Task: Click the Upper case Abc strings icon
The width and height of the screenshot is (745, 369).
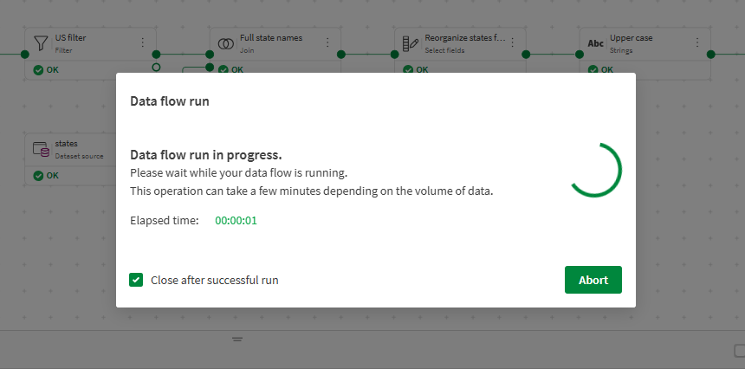Action: click(596, 43)
